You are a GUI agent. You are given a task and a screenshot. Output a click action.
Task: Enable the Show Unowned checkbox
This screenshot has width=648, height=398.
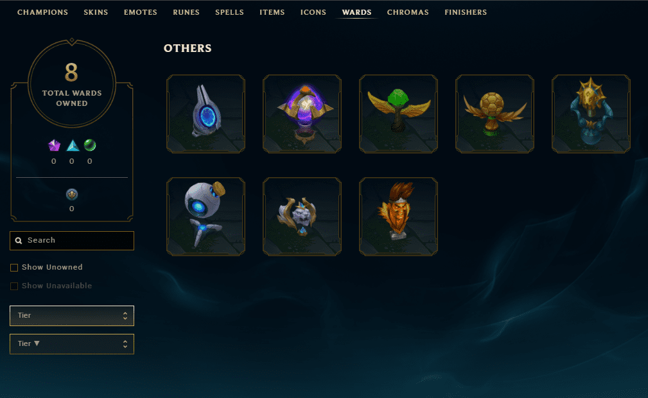(x=14, y=268)
